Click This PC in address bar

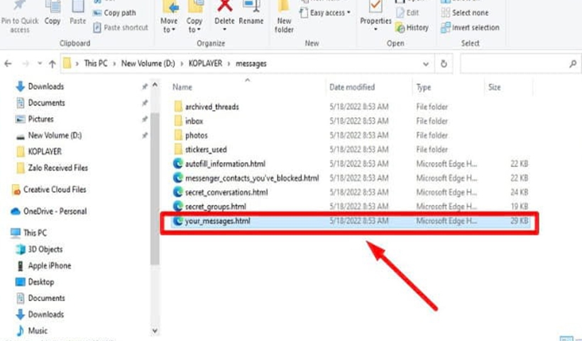pyautogui.click(x=95, y=63)
